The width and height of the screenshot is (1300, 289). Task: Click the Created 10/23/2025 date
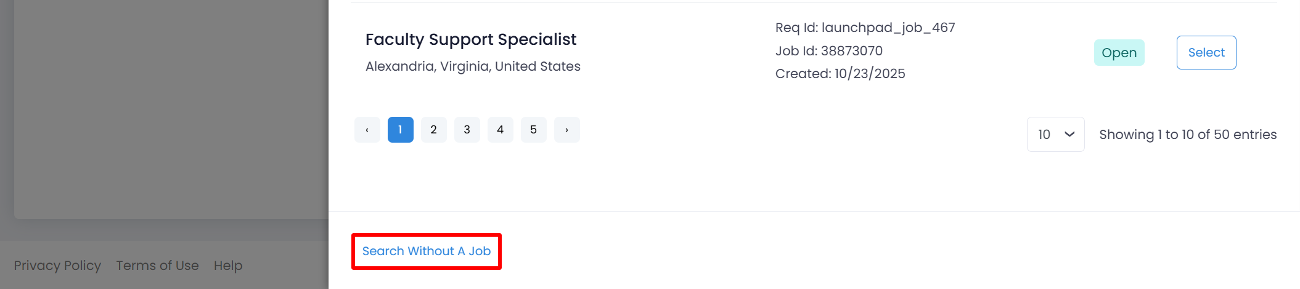[x=840, y=74]
